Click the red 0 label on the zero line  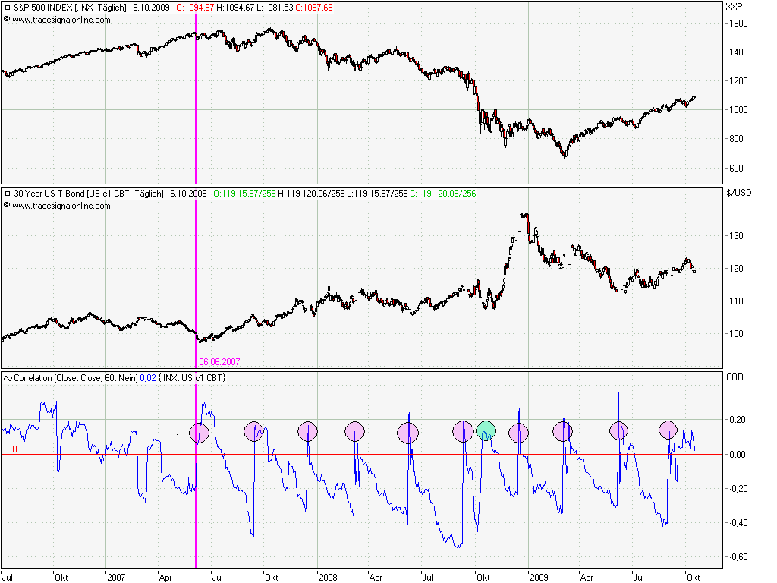[x=15, y=449]
